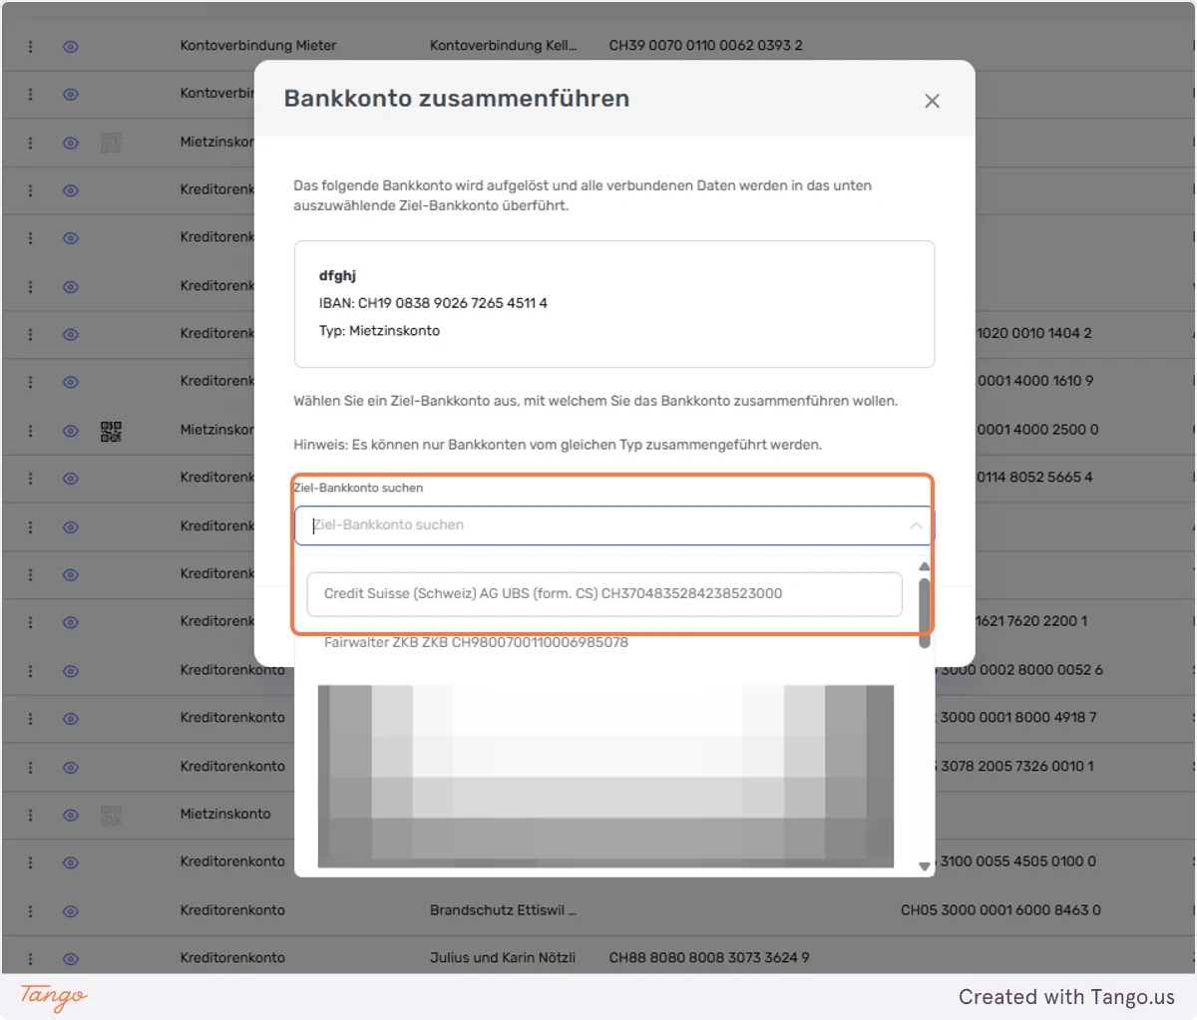The image size is (1197, 1020).
Task: Open three-dot menu in row ending 2500 0
Action: (30, 431)
